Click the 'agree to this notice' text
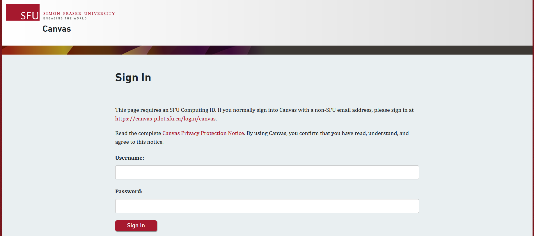This screenshot has width=534, height=236. point(139,142)
